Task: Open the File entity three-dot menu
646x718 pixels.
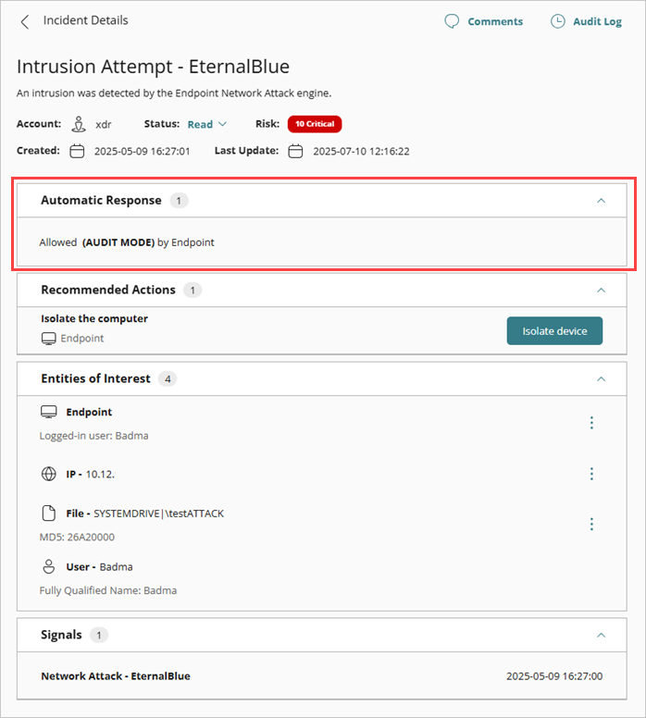Action: coord(591,524)
